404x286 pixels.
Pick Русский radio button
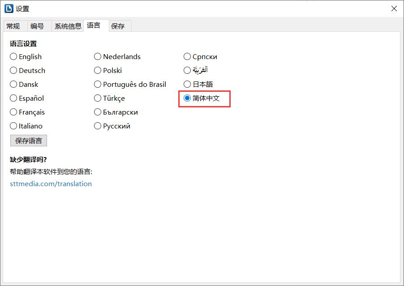point(112,126)
